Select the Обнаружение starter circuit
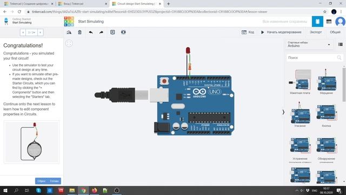Screen dimensions: 346x195 coord(327,150)
